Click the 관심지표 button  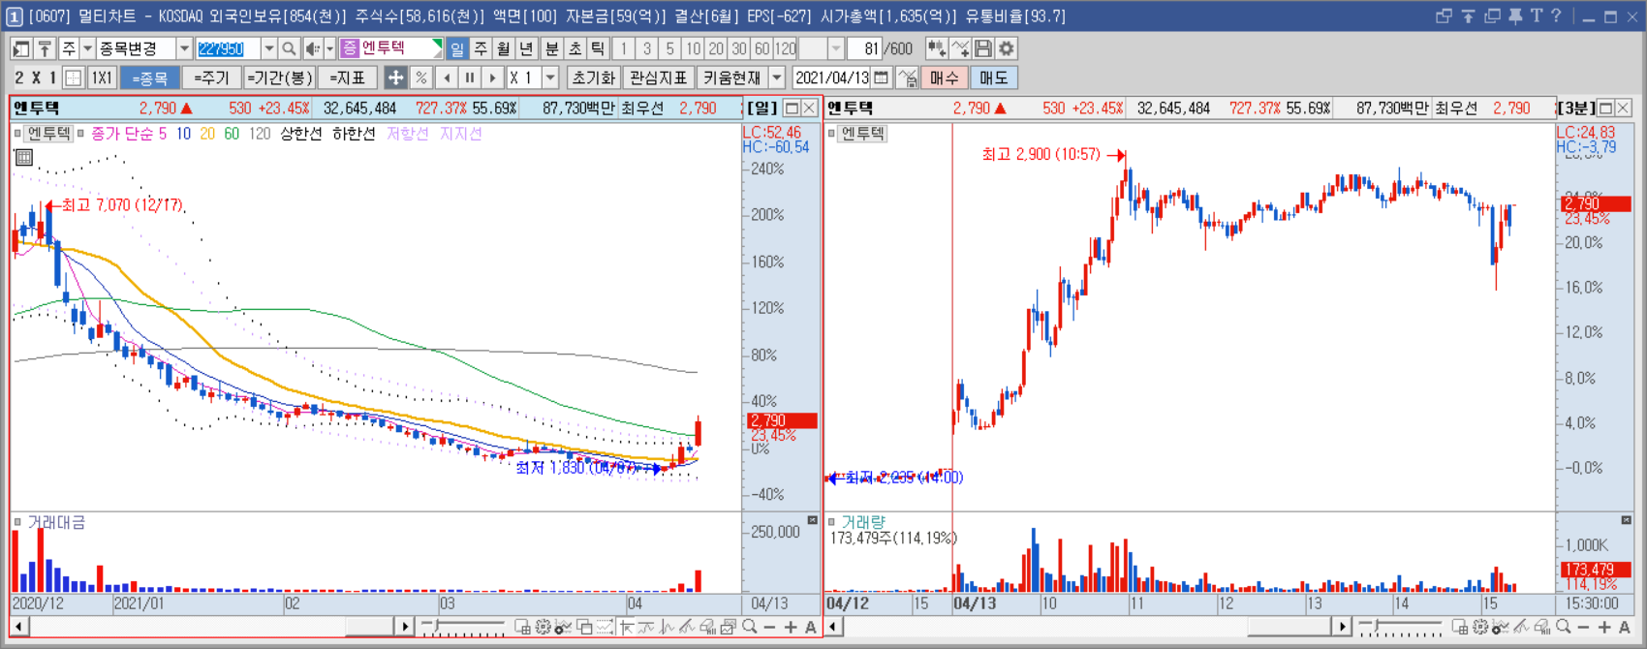(658, 77)
